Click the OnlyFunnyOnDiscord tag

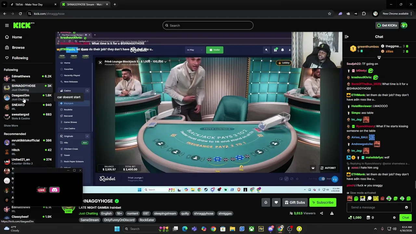(x=119, y=220)
